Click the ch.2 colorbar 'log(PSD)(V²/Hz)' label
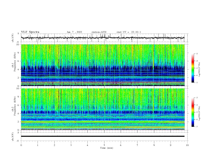 tap(199, 113)
